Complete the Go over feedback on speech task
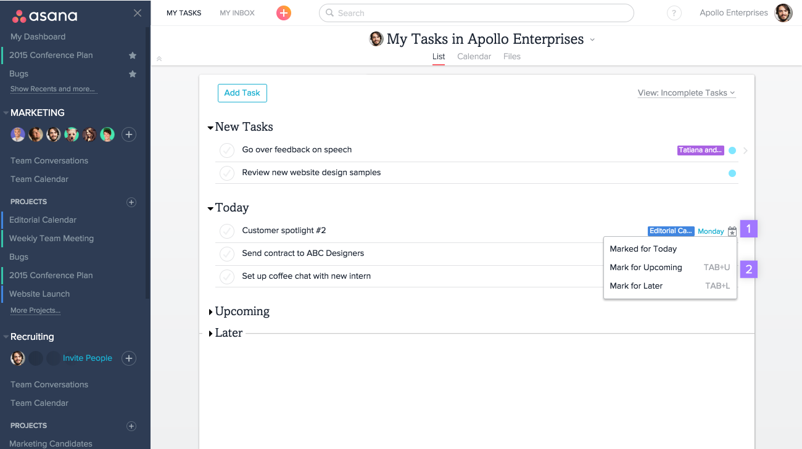The image size is (802, 449). [x=227, y=150]
